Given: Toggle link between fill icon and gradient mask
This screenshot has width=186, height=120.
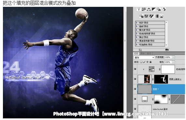Looking at the screenshot, I should tap(153, 99).
